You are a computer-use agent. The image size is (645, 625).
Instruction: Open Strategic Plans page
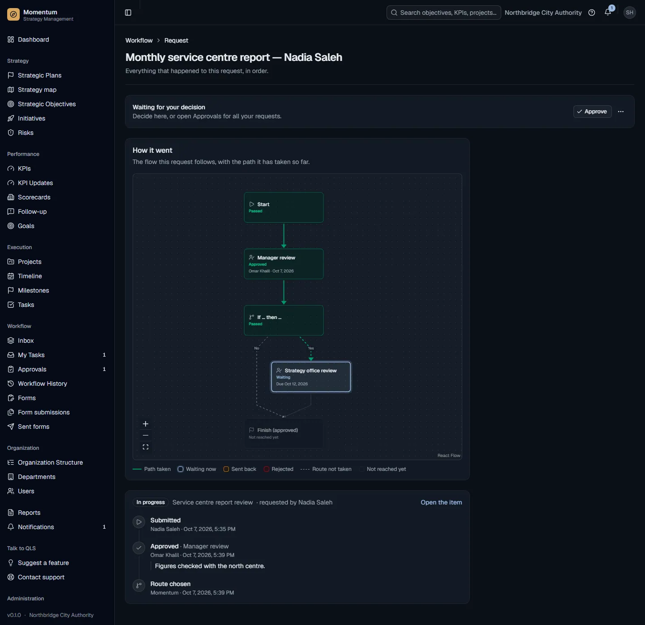click(57, 75)
